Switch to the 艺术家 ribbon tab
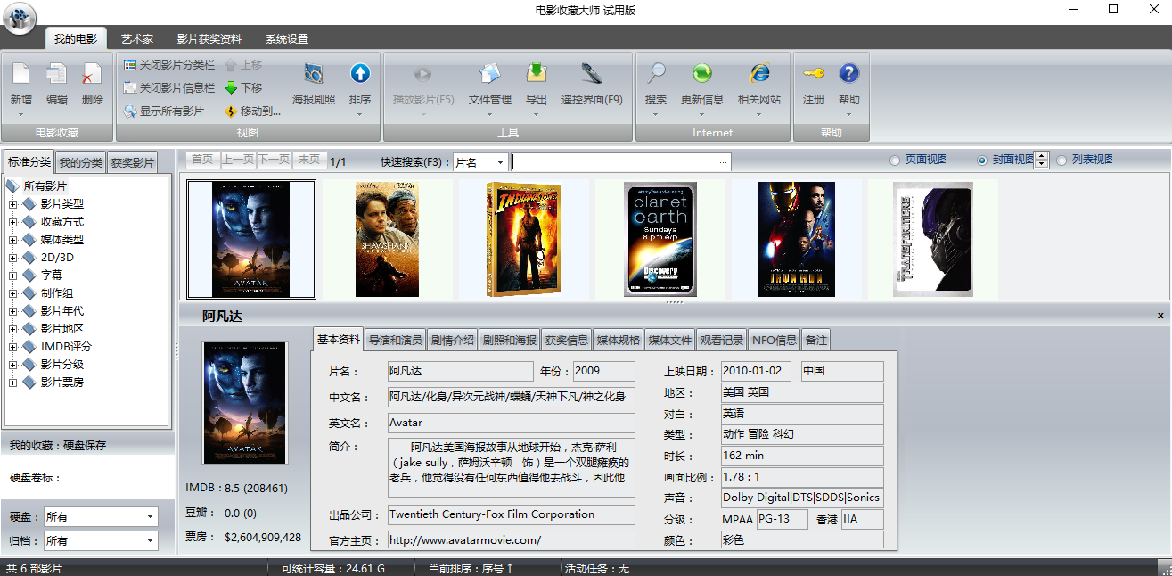The image size is (1172, 576). pos(137,39)
